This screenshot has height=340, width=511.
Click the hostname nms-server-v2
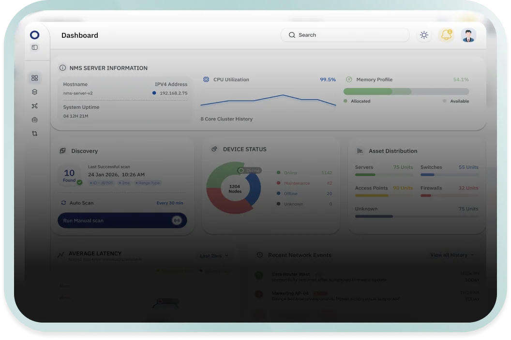click(78, 93)
